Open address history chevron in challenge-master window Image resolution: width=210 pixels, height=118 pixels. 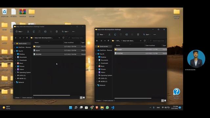(59, 38)
